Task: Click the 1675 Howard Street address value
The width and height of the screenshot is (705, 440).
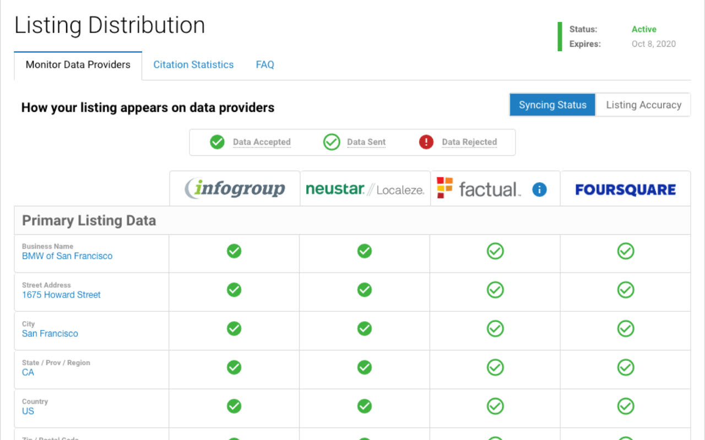Action: point(61,295)
